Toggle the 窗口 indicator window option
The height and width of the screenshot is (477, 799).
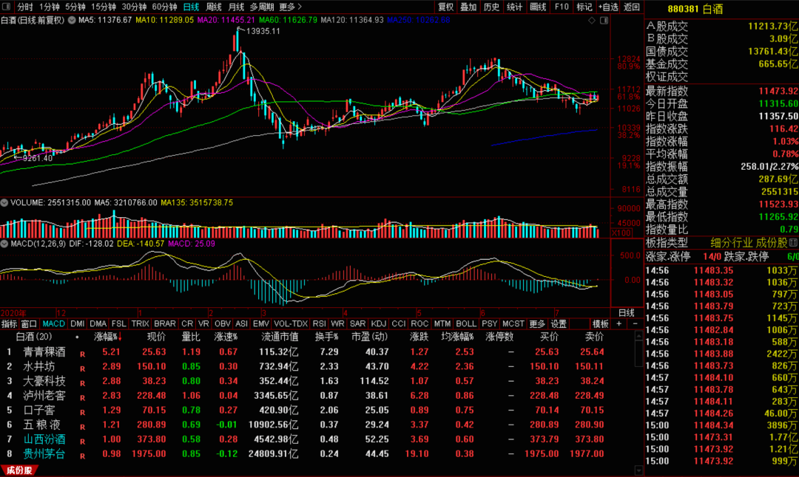29,323
